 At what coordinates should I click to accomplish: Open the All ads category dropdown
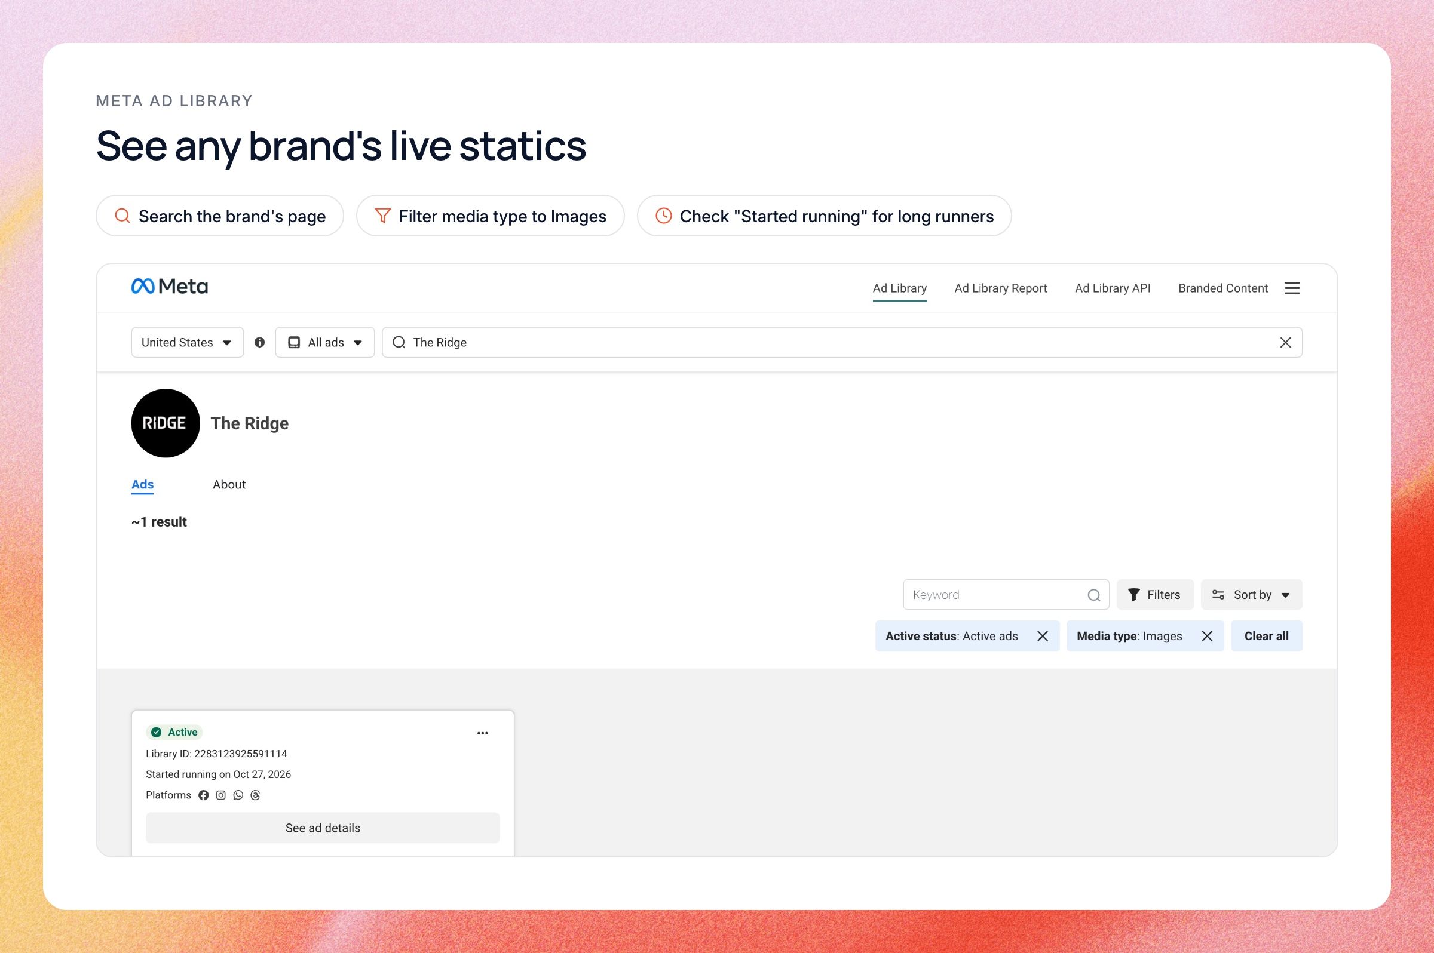point(325,342)
